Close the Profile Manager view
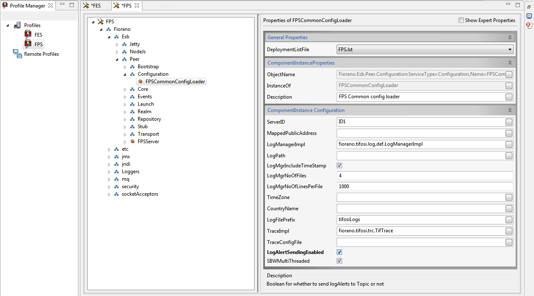534x296 pixels. pos(50,5)
